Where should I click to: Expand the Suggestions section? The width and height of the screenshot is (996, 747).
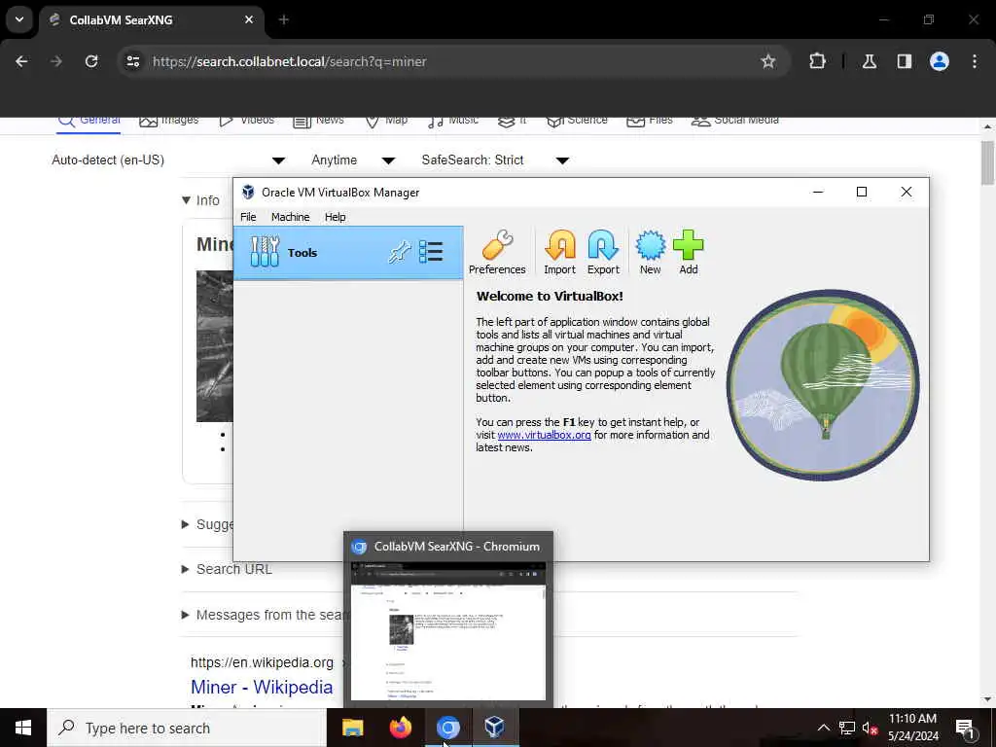click(x=208, y=524)
